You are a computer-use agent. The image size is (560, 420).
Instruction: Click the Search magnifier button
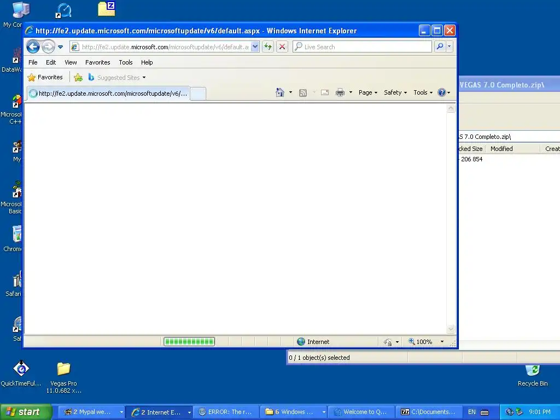[x=440, y=47]
